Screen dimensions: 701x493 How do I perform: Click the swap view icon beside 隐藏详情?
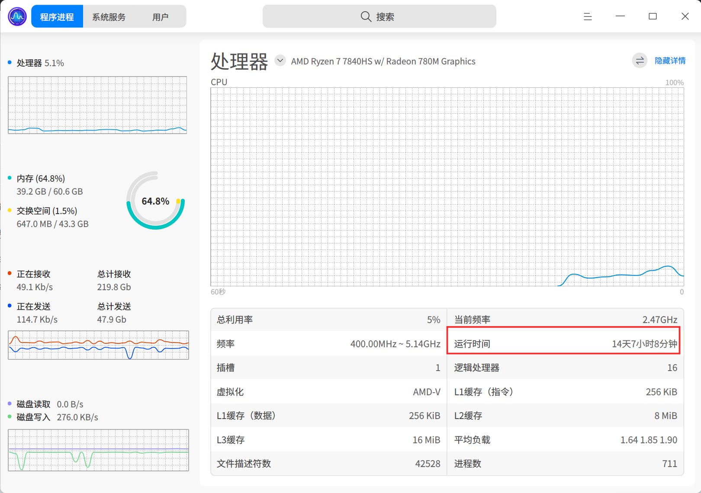[x=640, y=61]
